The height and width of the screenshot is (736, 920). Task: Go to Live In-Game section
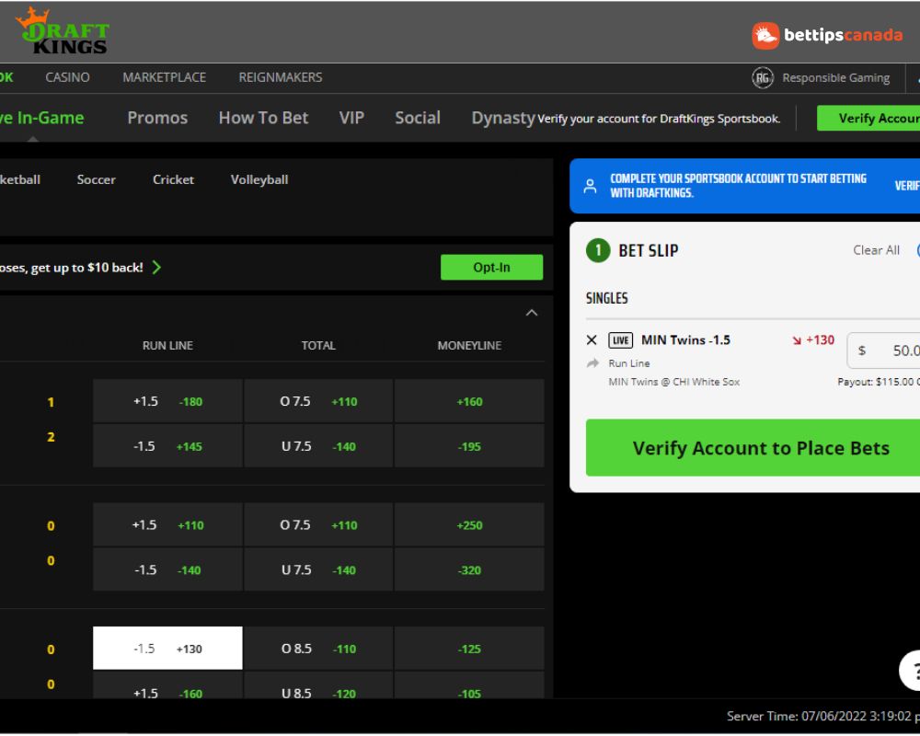[41, 118]
